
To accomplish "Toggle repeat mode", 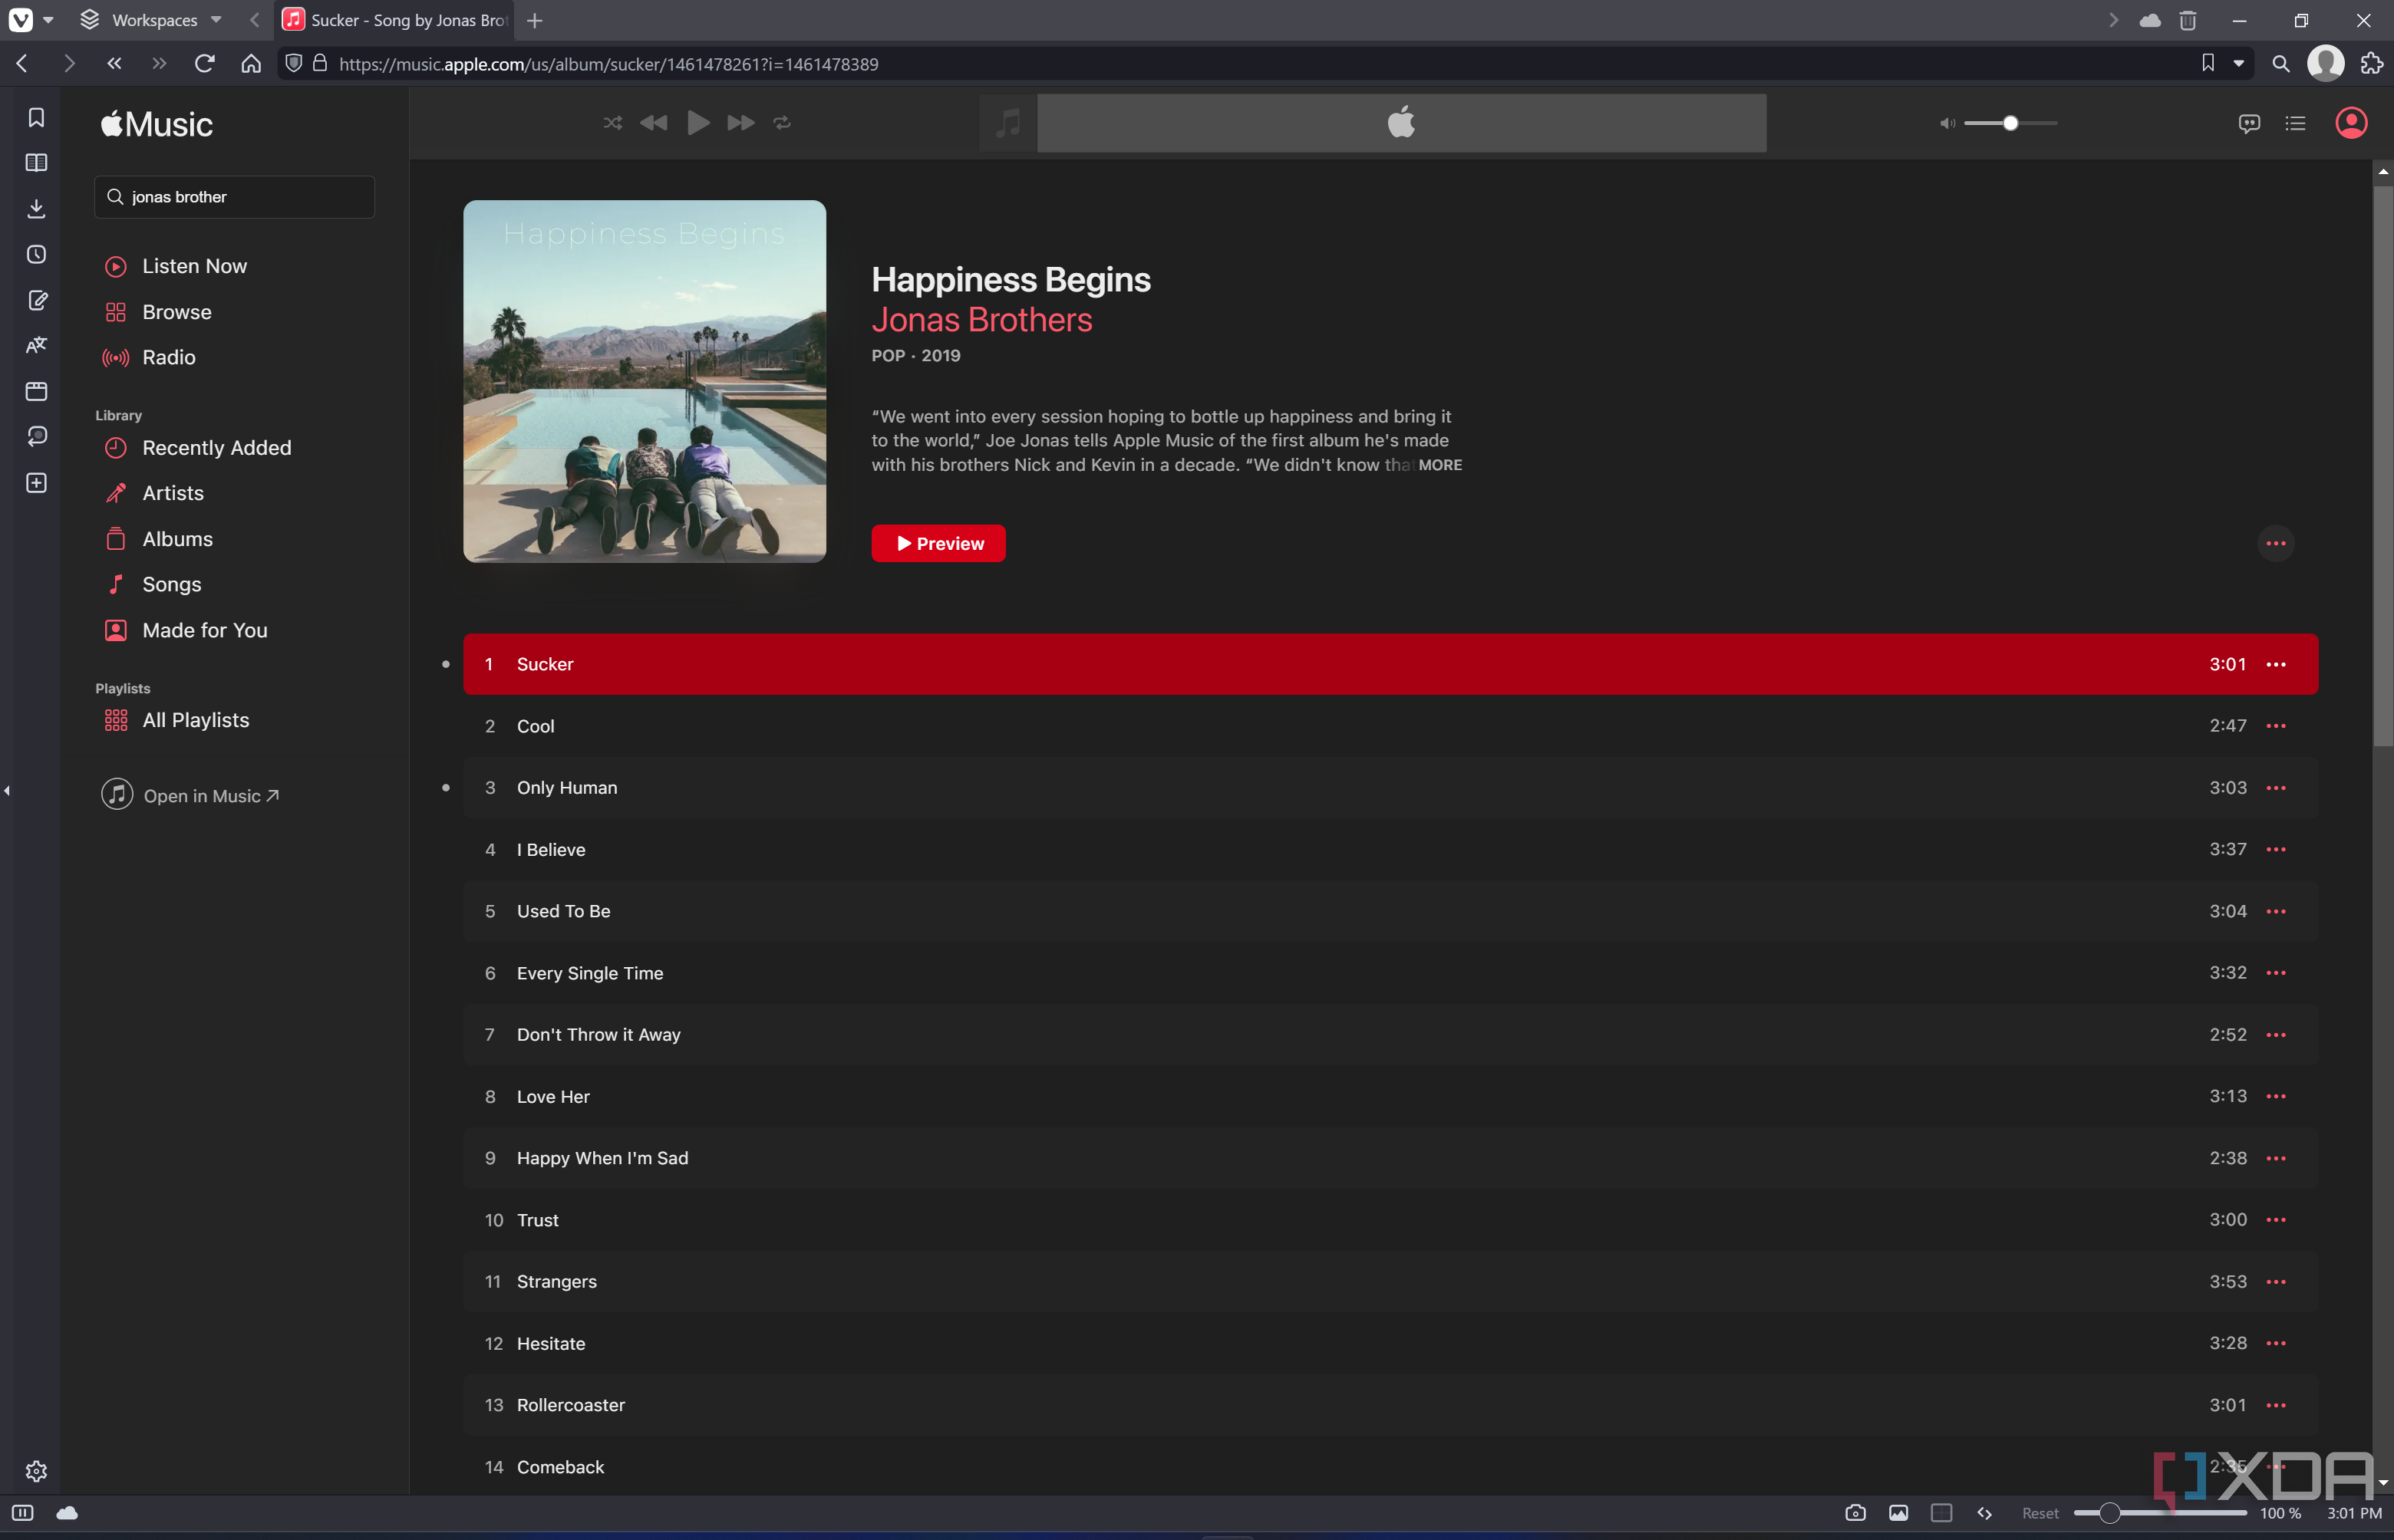I will coord(783,122).
